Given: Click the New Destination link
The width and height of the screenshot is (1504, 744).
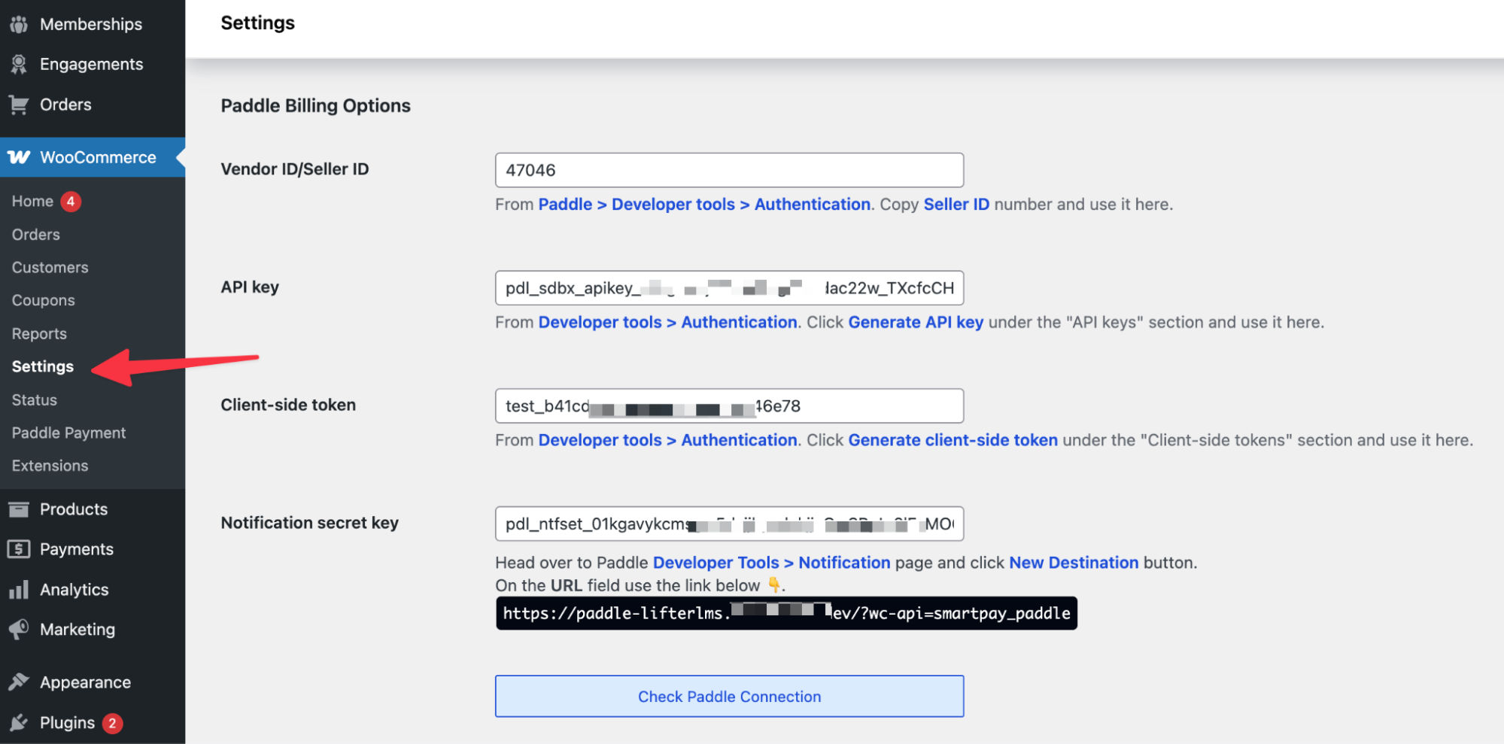Looking at the screenshot, I should pos(1074,563).
